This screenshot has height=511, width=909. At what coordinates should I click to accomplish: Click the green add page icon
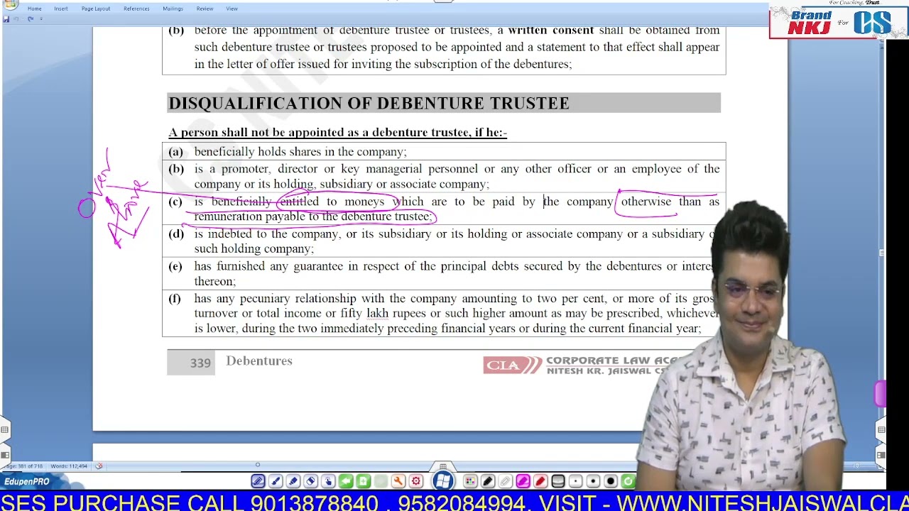point(363,481)
